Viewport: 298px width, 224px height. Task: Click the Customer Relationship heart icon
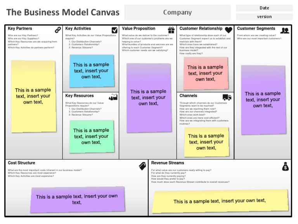tap(228, 30)
